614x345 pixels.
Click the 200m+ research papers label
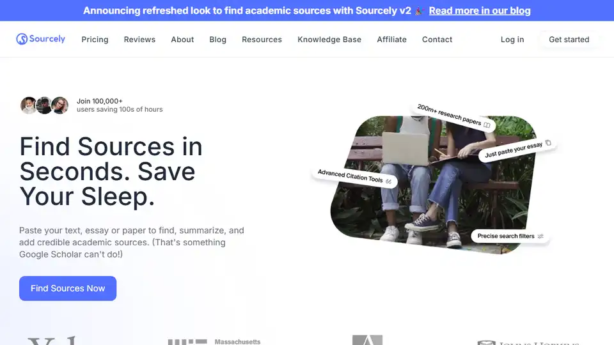coord(449,114)
